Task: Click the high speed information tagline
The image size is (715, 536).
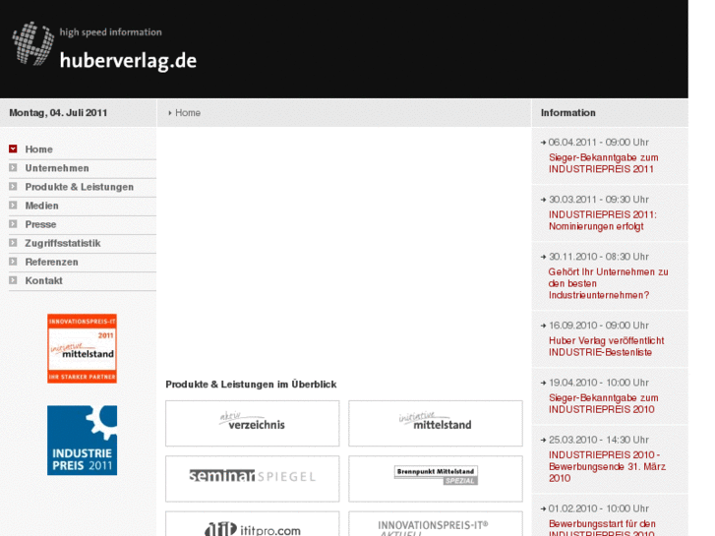Action: pos(111,32)
